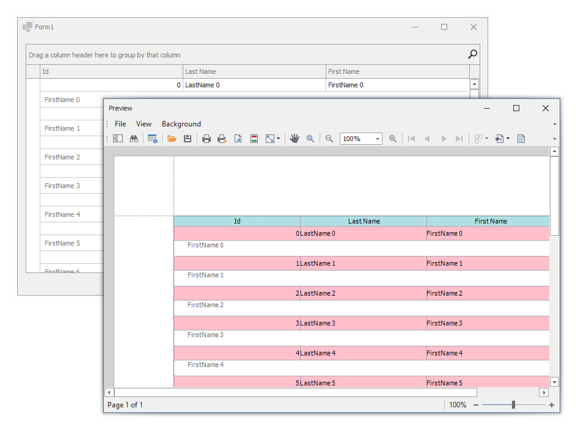Viewport: 578px width, 430px height.
Task: Click the zoom slider thumb in status bar
Action: coord(513,405)
